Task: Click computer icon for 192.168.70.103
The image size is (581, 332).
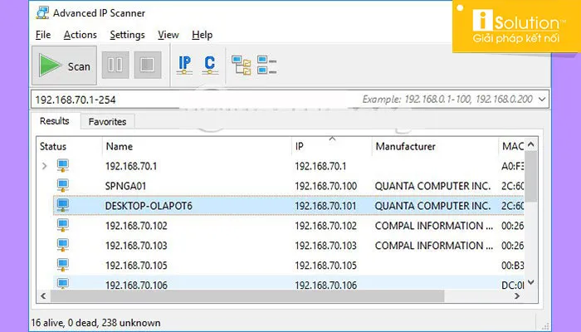Action: pos(62,245)
